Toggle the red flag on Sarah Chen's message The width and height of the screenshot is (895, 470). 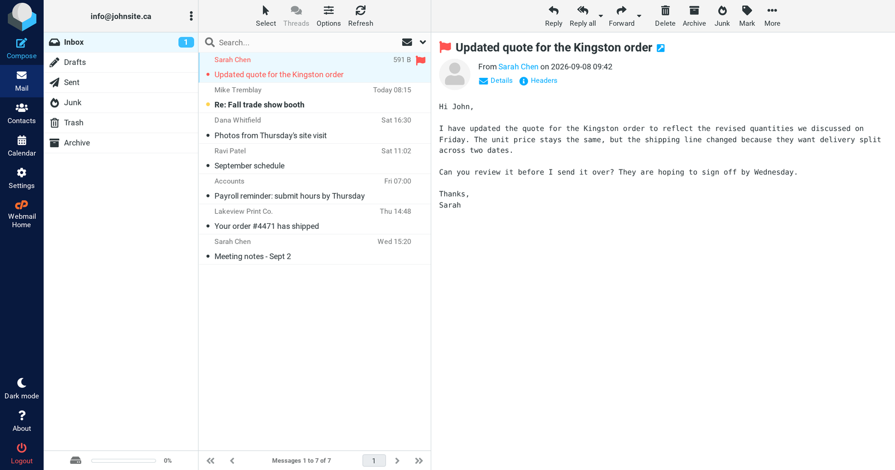click(x=421, y=60)
